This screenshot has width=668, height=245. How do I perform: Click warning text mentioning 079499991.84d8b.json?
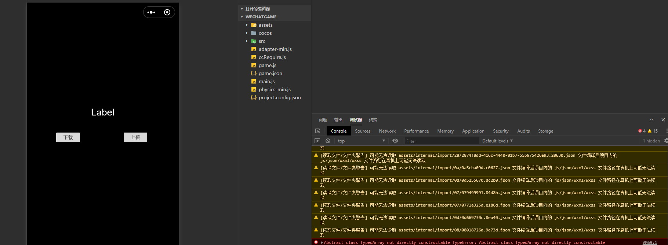(x=488, y=195)
